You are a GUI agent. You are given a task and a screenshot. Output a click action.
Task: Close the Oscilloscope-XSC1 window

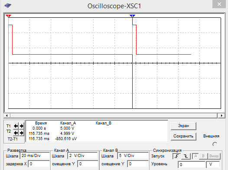219,4
